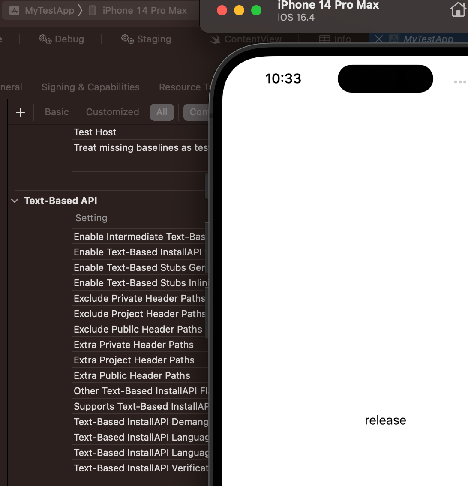The height and width of the screenshot is (486, 468).
Task: Click the Info plist table icon
Action: (x=324, y=39)
